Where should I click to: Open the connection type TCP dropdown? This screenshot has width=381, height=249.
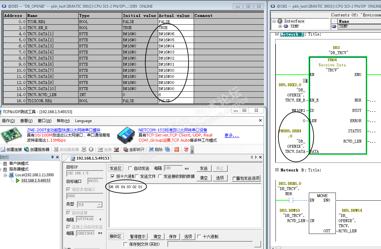coord(99,204)
